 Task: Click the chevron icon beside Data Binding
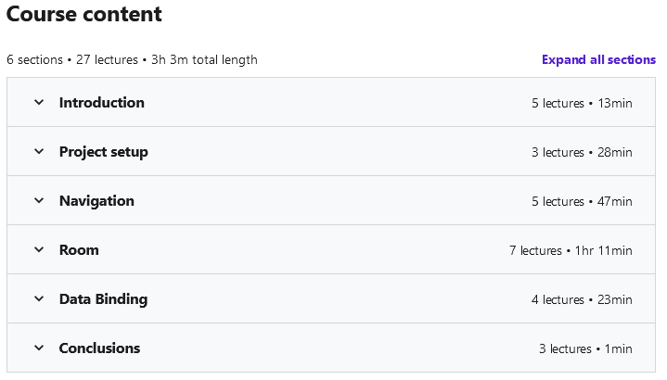click(x=39, y=299)
